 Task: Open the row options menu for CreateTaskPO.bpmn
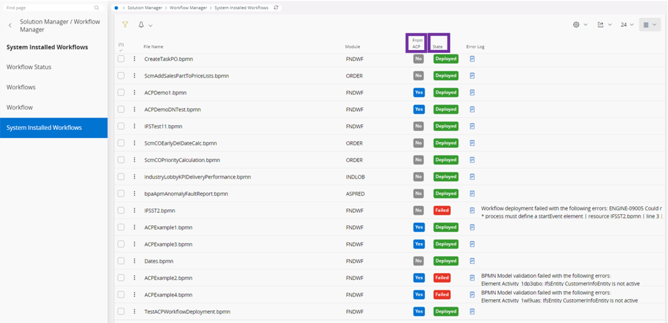tap(133, 58)
